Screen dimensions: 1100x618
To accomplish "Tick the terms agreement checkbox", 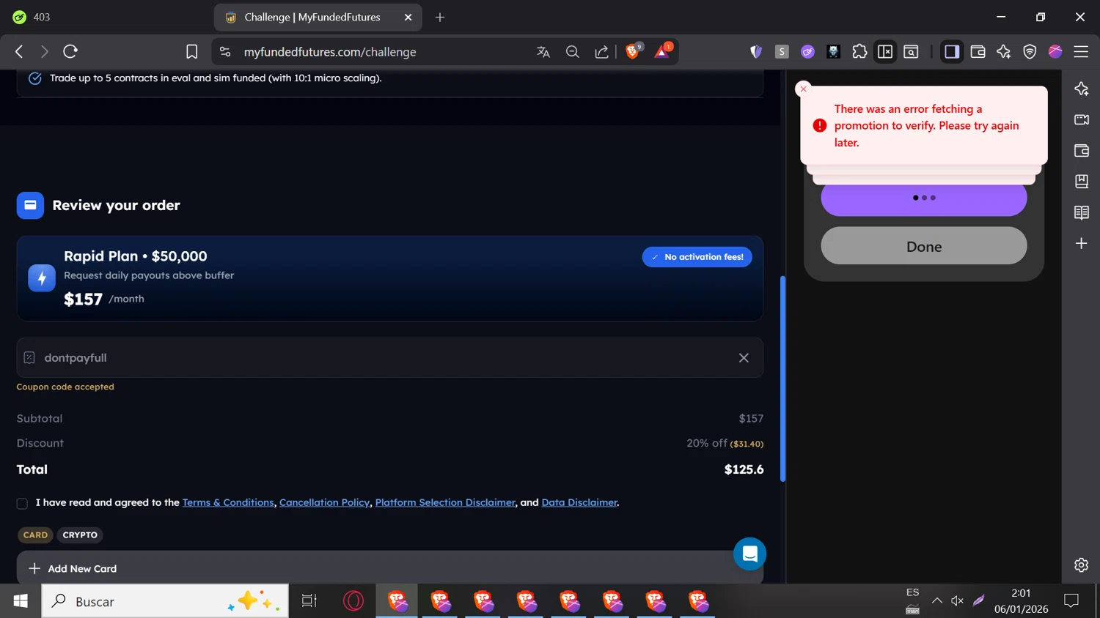I will click(x=22, y=503).
